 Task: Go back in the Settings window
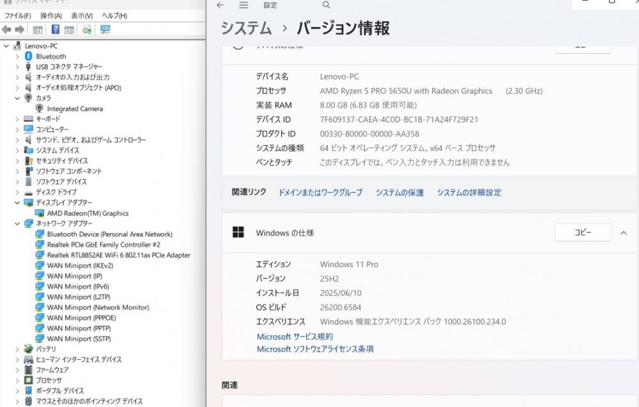[x=220, y=5]
